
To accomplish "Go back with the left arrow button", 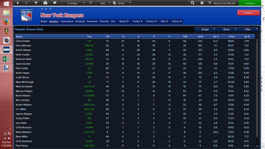I will (x=18, y=3).
